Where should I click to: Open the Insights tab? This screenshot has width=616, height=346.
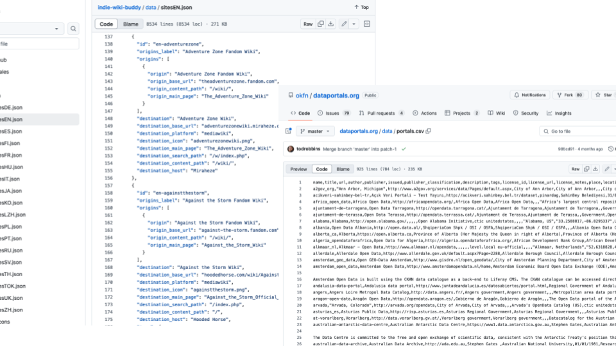(559, 113)
